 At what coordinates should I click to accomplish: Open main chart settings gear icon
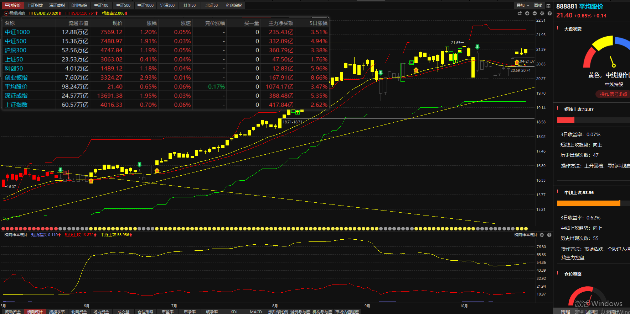tap(542, 13)
